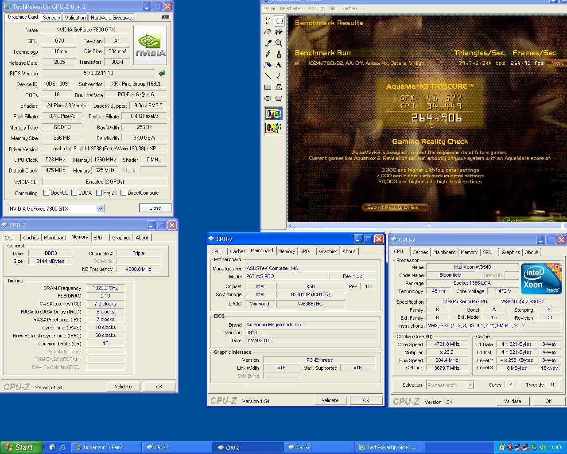The width and height of the screenshot is (567, 454).
Task: Open the Bild menu in Paint
Action: coord(333,8)
